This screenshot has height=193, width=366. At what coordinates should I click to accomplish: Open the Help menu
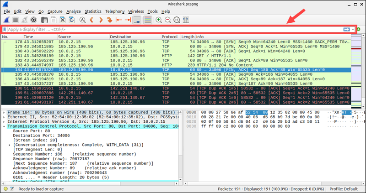166,11
